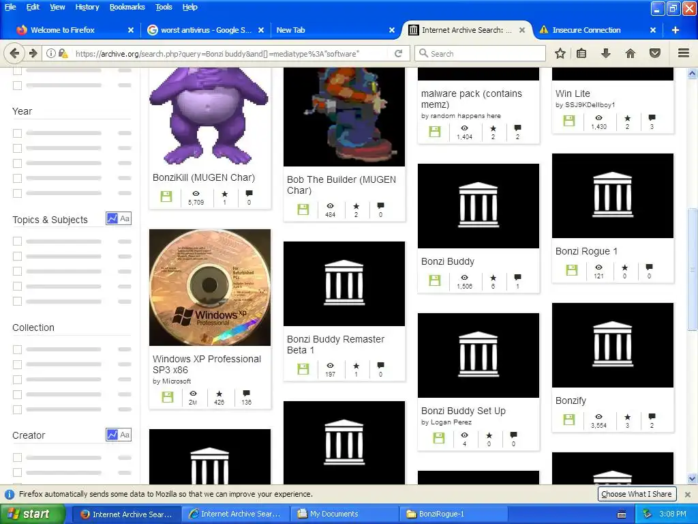Open malware pack (contains memz) link
Viewport: 698px width, 524px height.
[472, 99]
